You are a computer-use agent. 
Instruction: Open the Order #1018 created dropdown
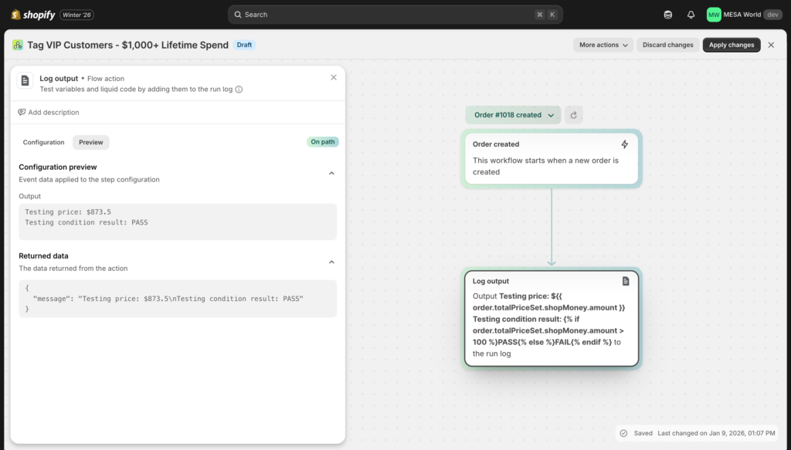513,115
